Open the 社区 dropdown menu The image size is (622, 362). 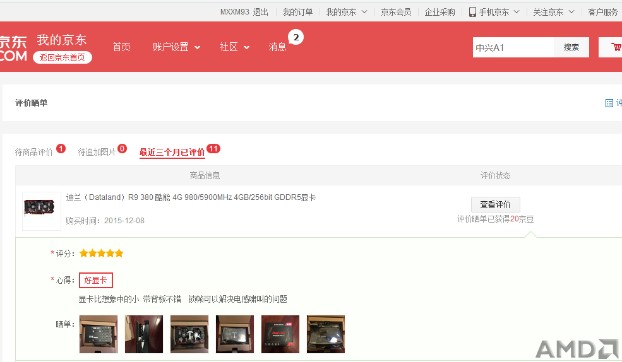click(x=234, y=47)
